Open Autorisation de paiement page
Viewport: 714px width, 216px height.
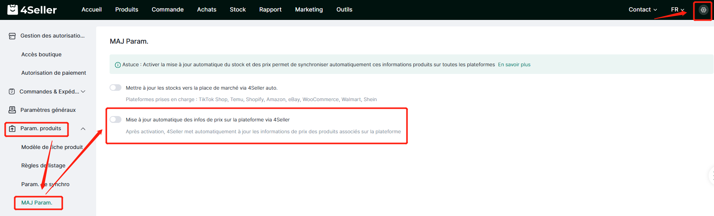[54, 73]
